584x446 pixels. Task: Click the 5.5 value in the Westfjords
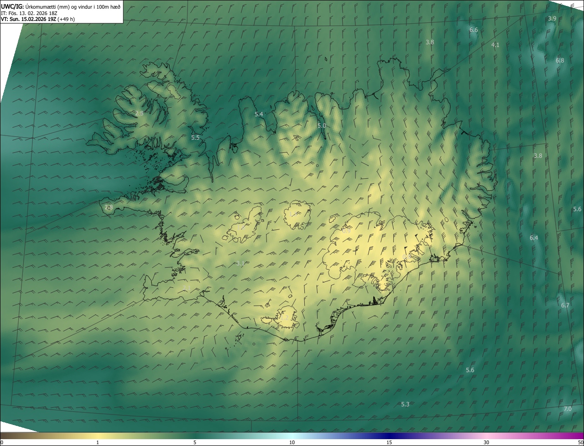(x=195, y=137)
